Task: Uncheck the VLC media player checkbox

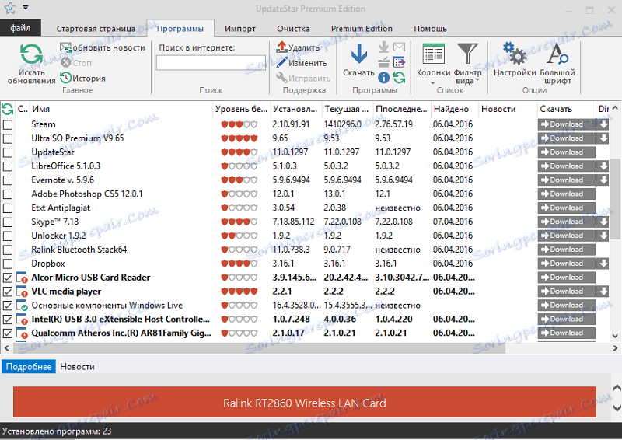Action: coord(8,292)
